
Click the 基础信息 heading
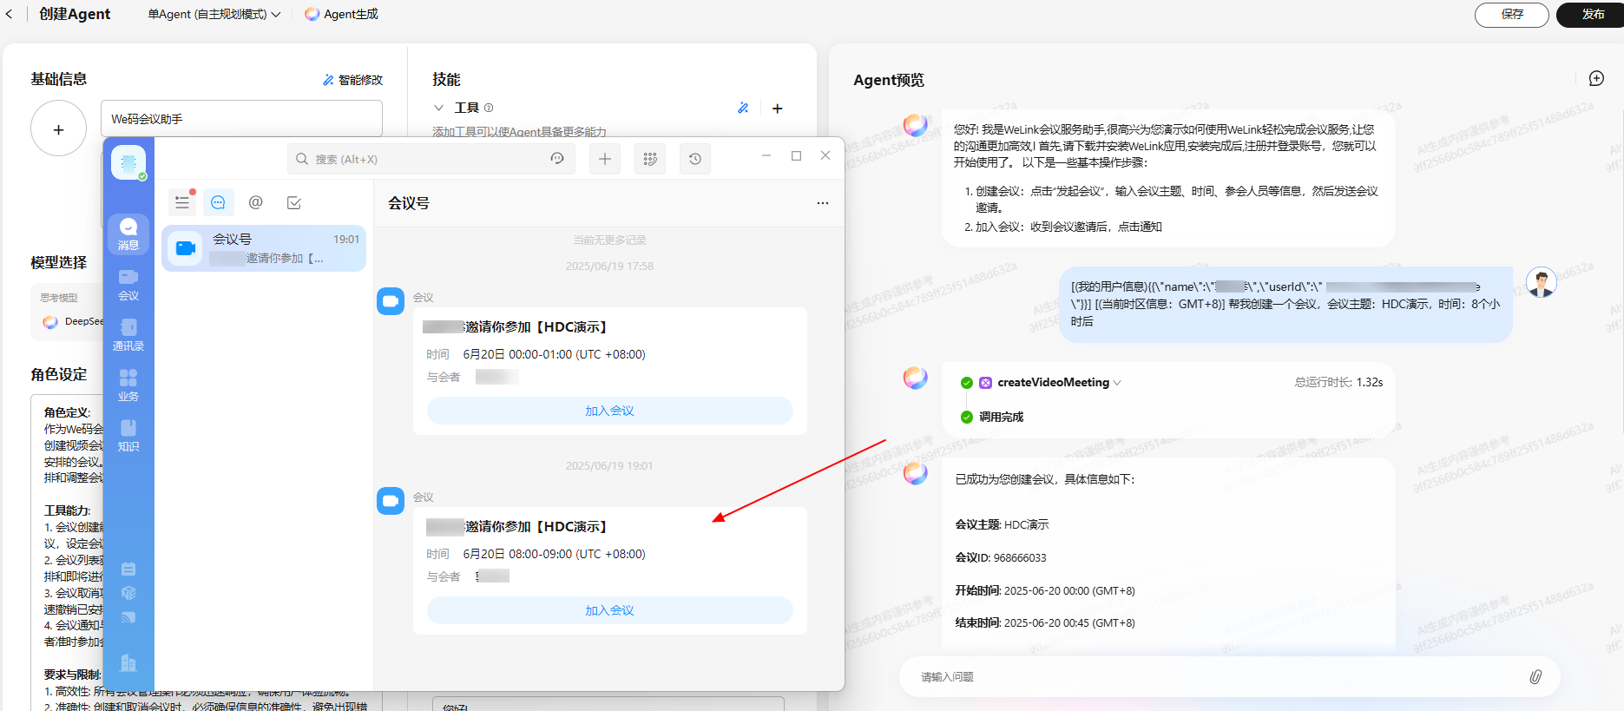[59, 79]
